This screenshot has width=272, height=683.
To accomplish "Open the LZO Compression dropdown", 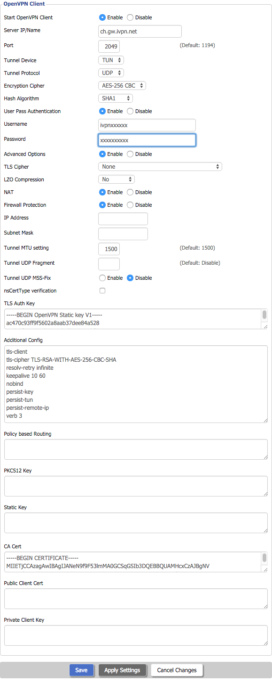I will [x=117, y=179].
